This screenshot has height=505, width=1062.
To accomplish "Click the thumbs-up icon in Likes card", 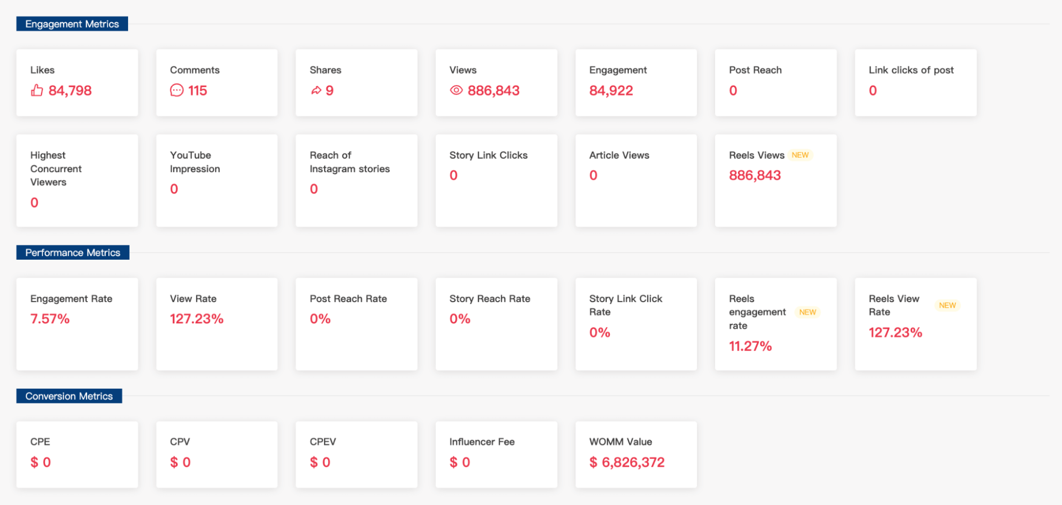I will click(37, 90).
